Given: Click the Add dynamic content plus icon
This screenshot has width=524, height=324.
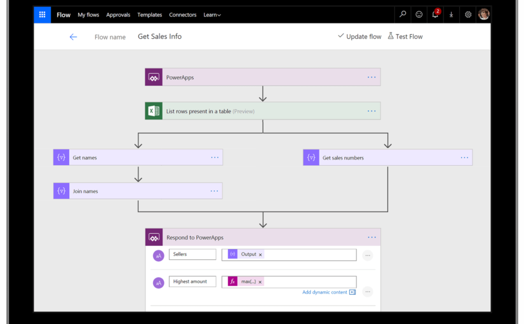Looking at the screenshot, I should click(x=353, y=292).
